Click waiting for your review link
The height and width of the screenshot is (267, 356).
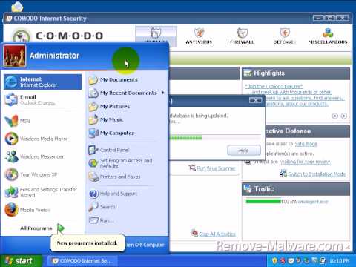coord(306,162)
